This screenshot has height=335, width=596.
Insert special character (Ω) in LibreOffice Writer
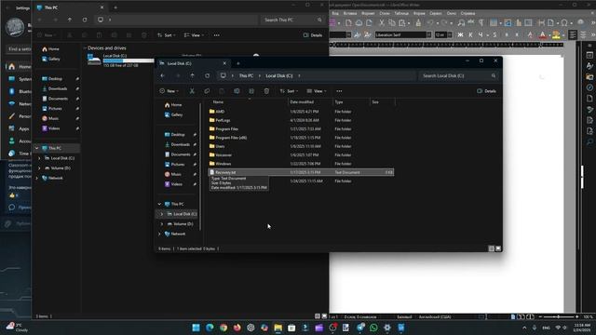coord(564,23)
